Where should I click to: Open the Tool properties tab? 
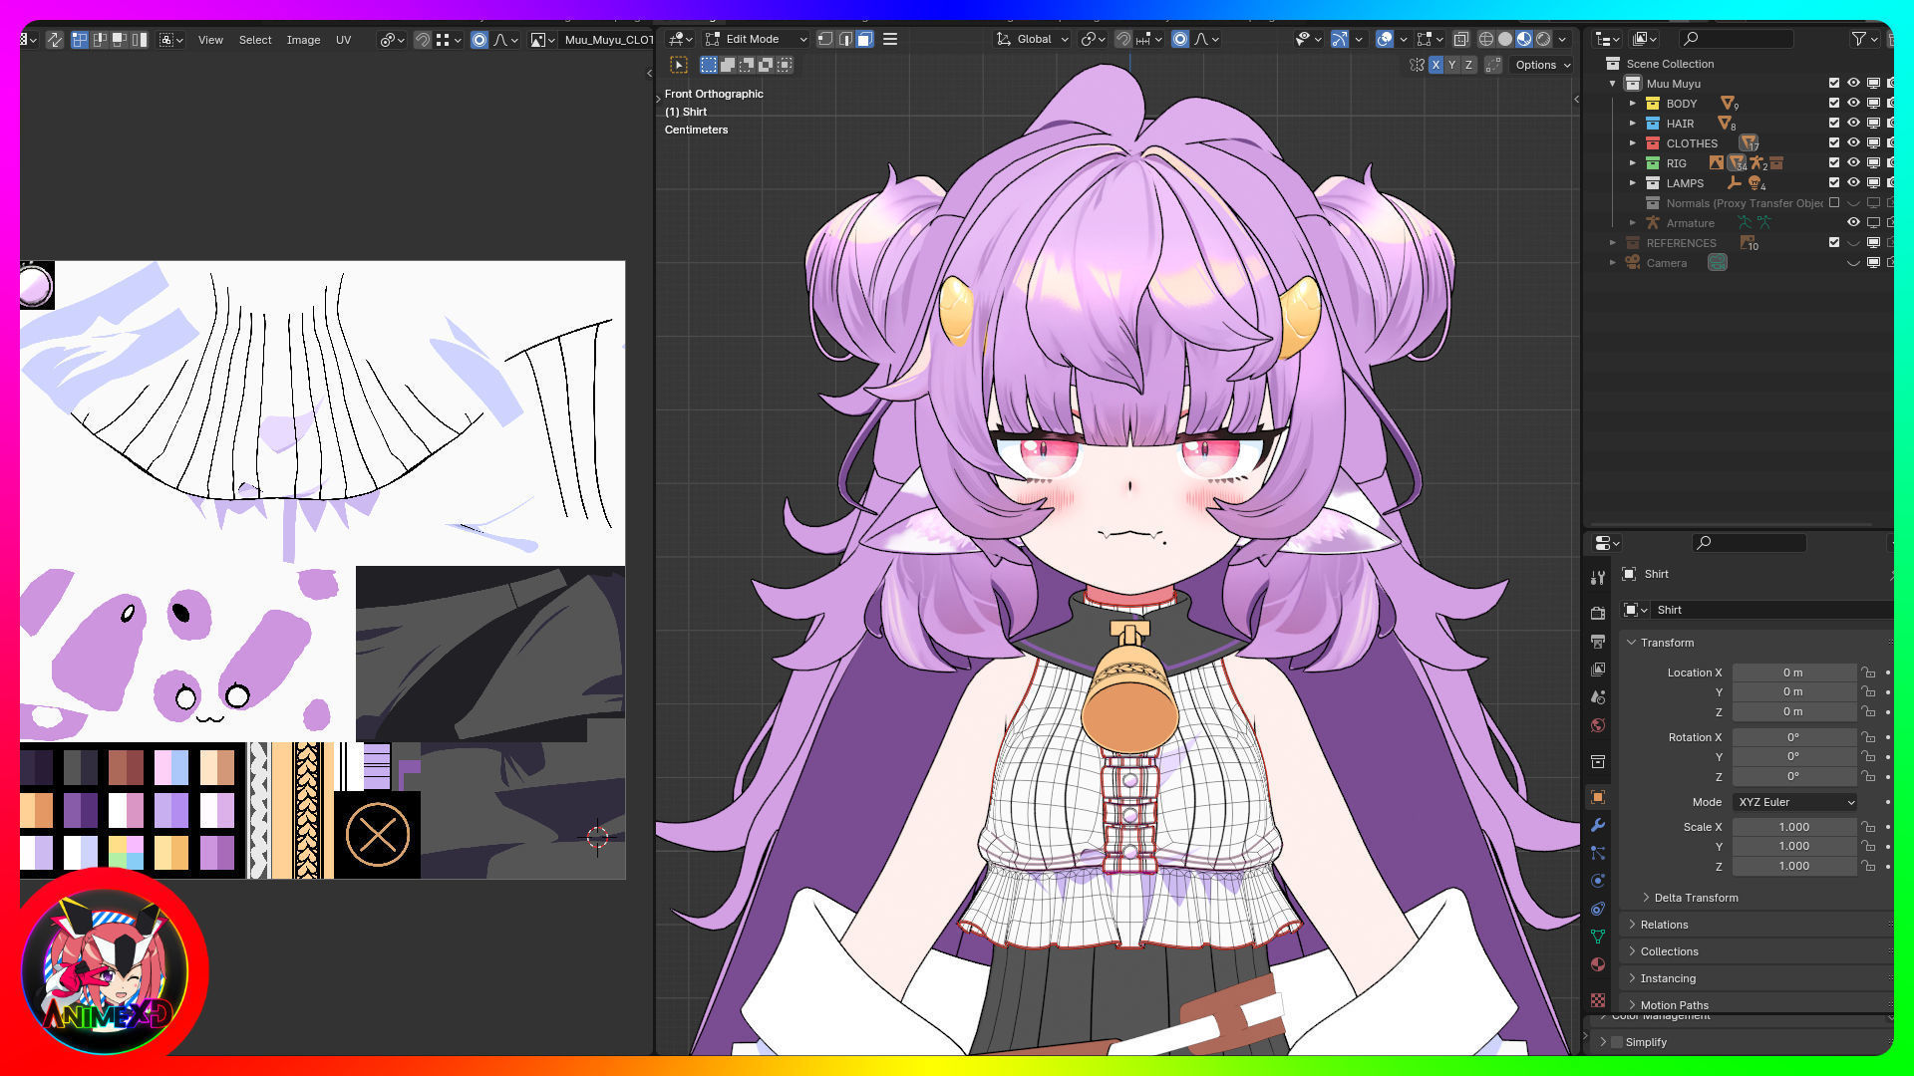click(x=1598, y=578)
